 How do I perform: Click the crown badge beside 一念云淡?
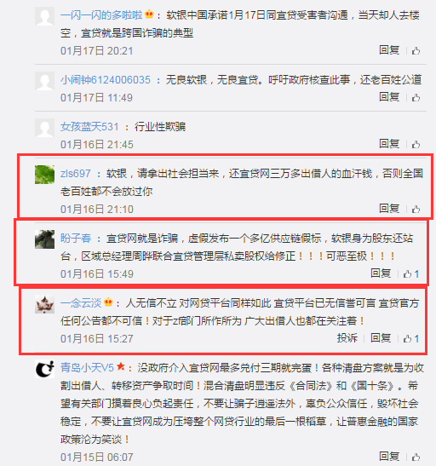[108, 302]
